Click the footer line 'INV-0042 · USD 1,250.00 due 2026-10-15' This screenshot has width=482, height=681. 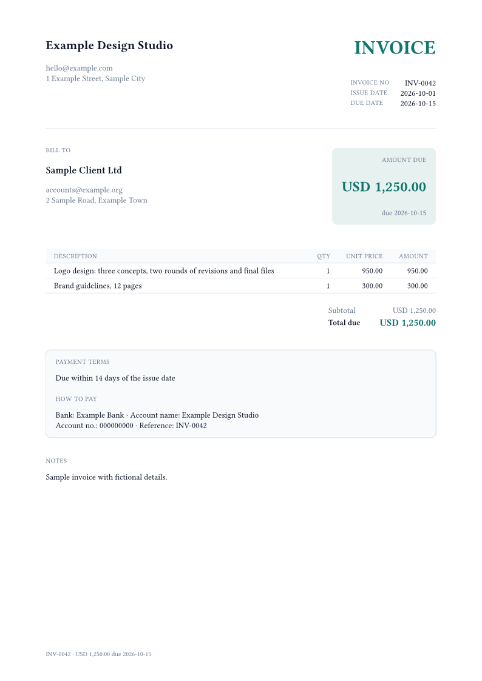point(98,654)
